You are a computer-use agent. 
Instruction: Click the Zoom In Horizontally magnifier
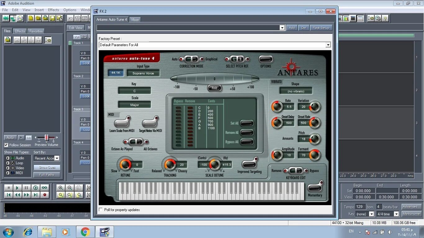pyautogui.click(x=61, y=188)
